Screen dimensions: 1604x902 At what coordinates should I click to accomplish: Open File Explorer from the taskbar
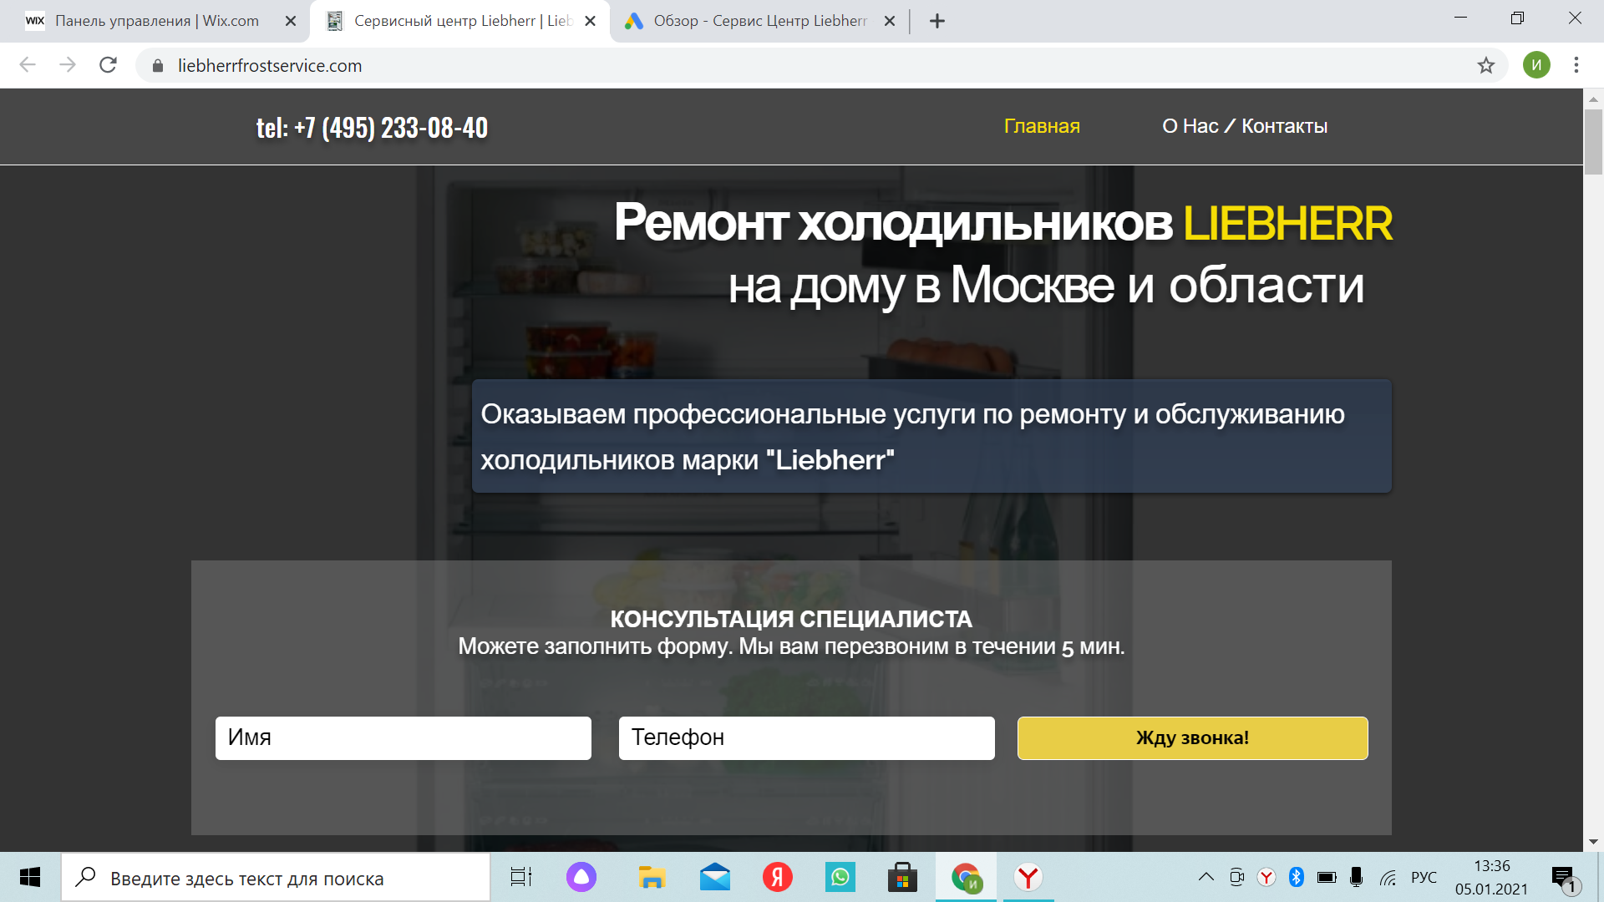[x=652, y=878]
